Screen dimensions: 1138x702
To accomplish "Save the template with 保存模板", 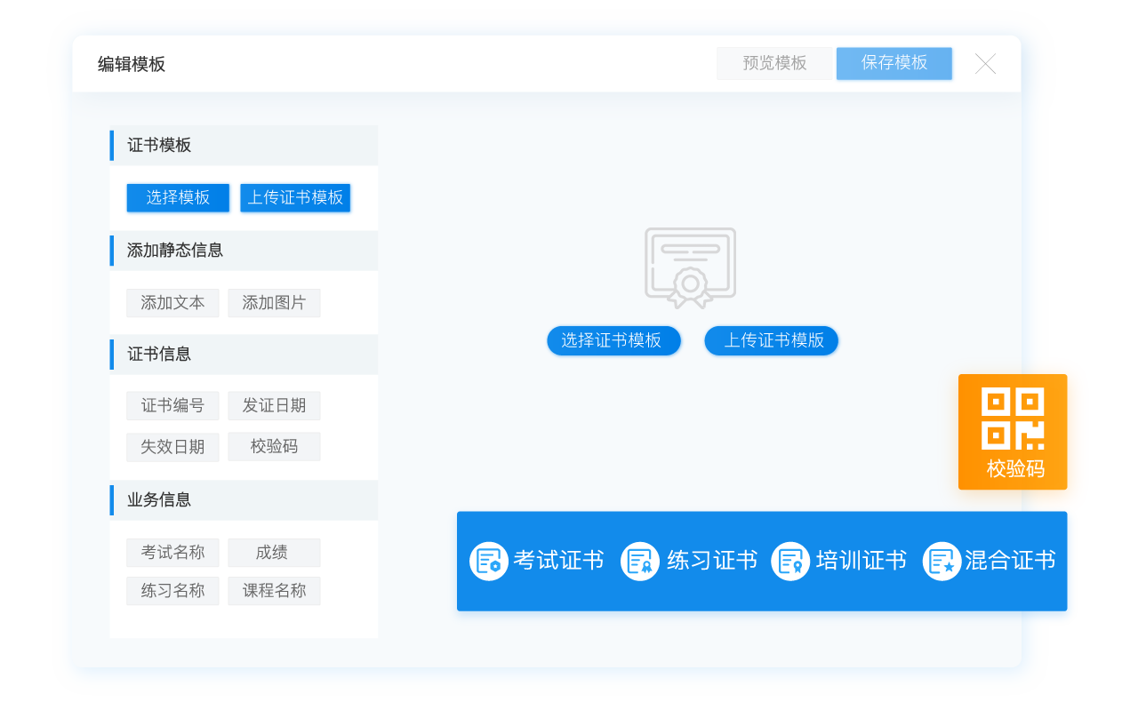I will coord(894,63).
